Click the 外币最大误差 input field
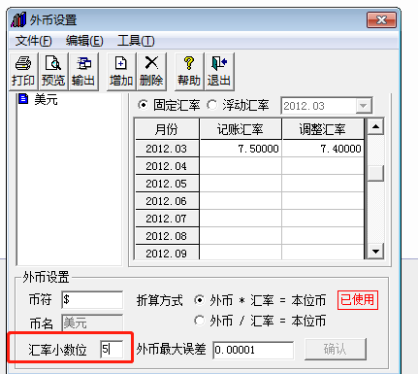Viewport: 418px width, 374px height. pyautogui.click(x=253, y=350)
